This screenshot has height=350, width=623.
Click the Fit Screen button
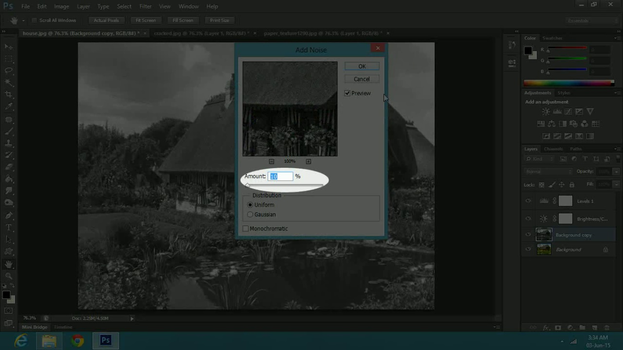coord(146,20)
